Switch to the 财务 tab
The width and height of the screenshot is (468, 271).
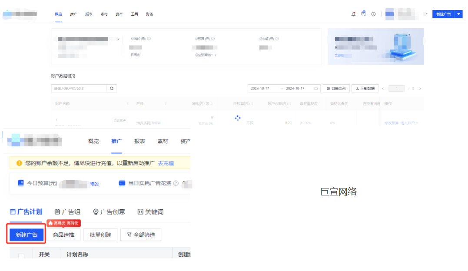point(149,13)
